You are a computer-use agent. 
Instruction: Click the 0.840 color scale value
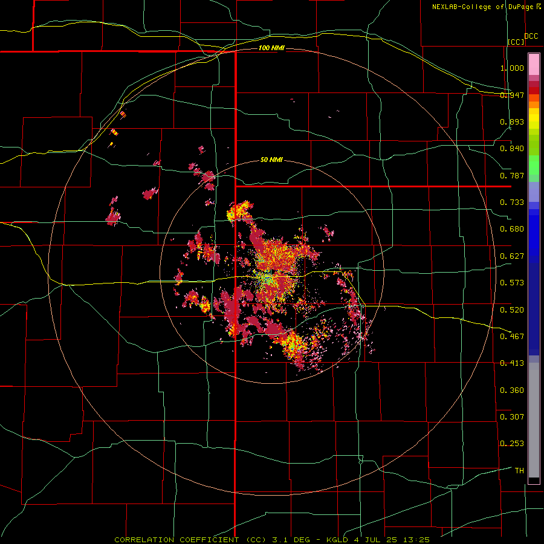click(512, 149)
